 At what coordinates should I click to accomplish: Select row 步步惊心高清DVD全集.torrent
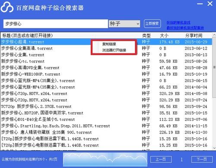(x=106, y=68)
